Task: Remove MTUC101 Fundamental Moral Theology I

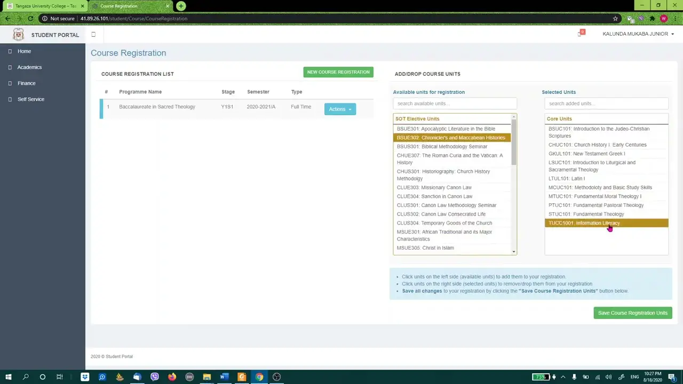Action: point(607,196)
